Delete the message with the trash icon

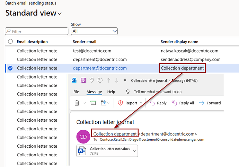pyautogui.click(x=77, y=103)
